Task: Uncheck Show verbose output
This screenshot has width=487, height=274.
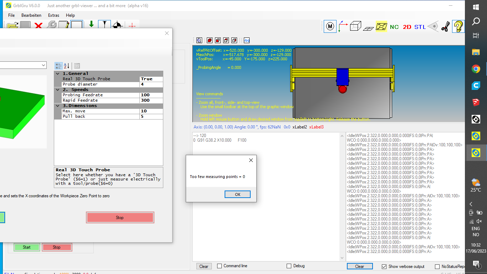Action: 384,267
